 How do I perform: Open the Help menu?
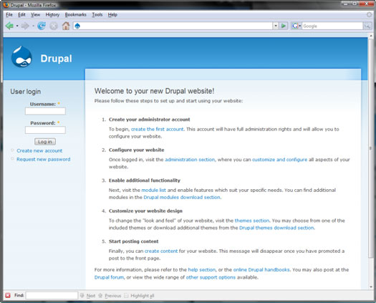pyautogui.click(x=112, y=14)
